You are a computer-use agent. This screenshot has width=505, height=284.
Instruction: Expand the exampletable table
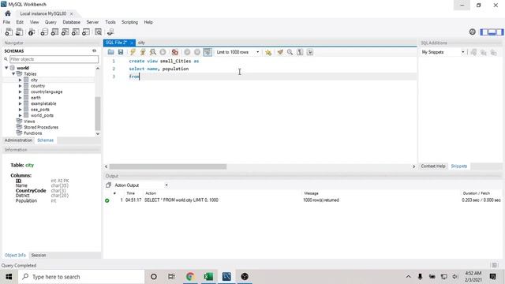[20, 103]
